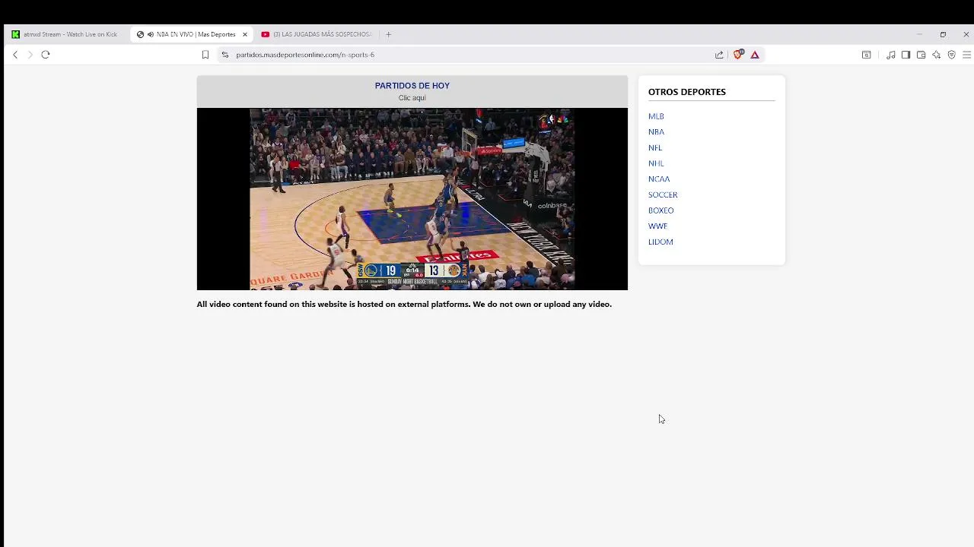Open a new tab with the plus button
The image size is (974, 547).
click(388, 34)
